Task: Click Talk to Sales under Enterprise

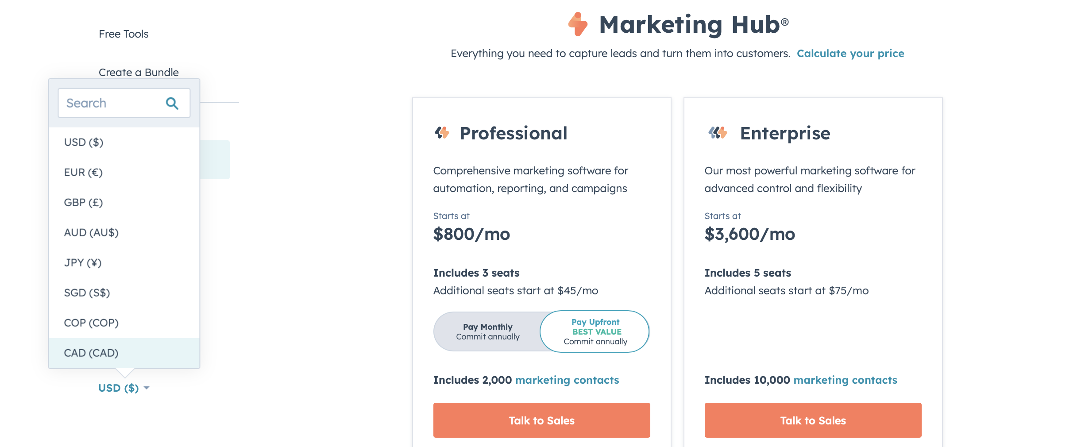Action: tap(813, 420)
